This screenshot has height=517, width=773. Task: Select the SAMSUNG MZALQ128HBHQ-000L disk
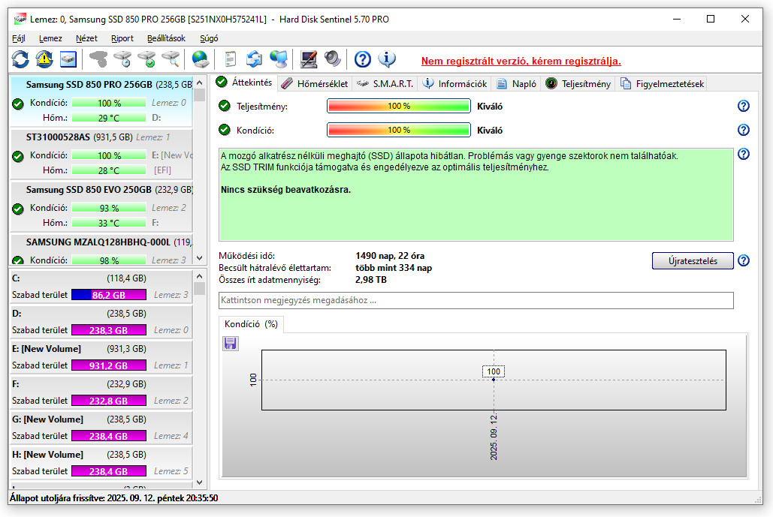click(101, 250)
